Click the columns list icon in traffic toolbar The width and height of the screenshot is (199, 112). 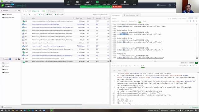click(x=24, y=15)
